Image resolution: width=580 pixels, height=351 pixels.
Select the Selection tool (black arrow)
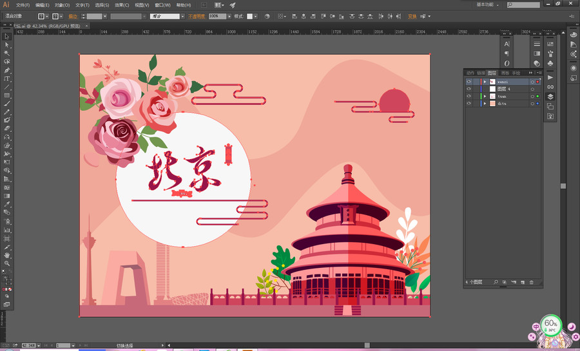(x=6, y=36)
